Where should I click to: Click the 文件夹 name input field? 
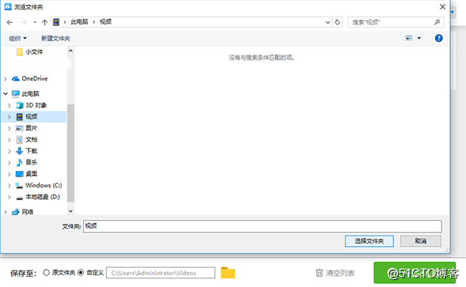tap(262, 226)
